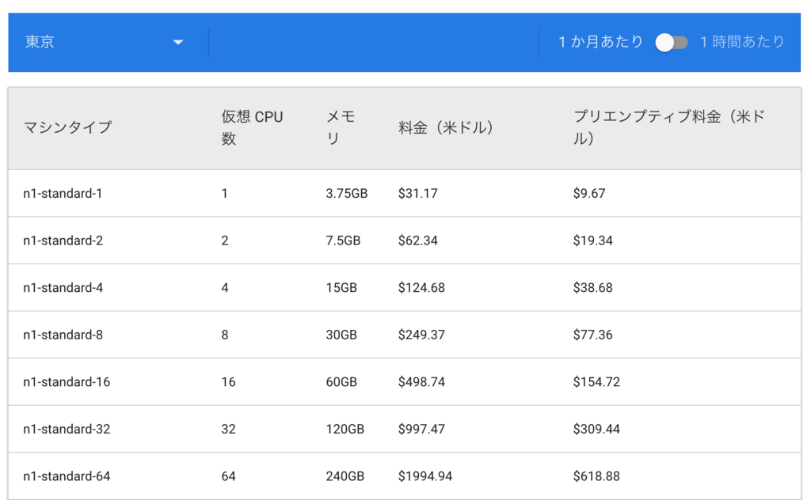Select the n1-standard-32 machine type cell

pos(67,430)
